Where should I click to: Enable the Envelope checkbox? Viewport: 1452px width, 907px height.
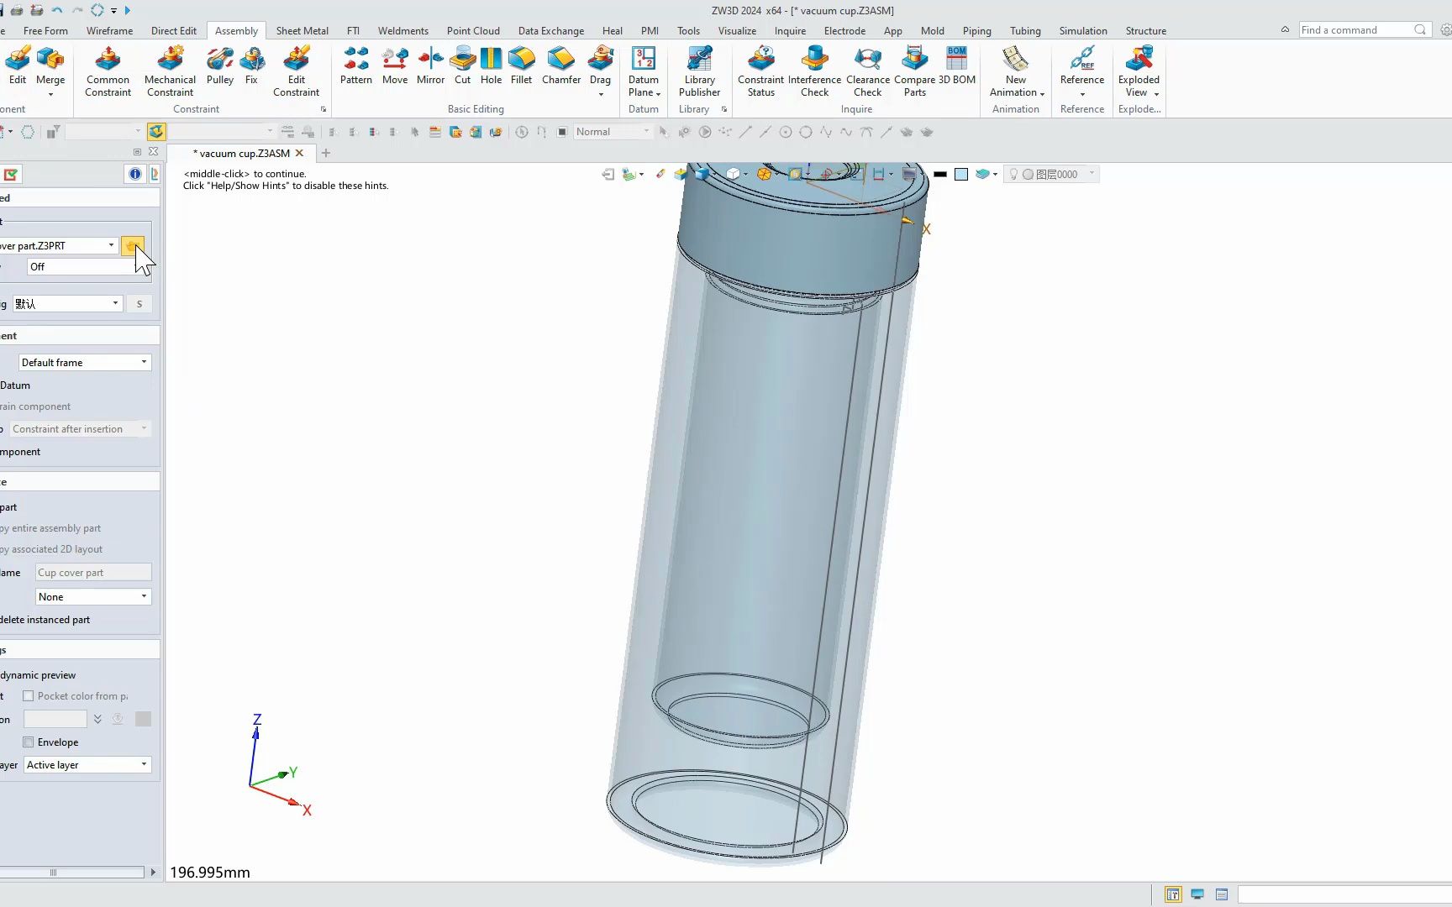point(29,742)
